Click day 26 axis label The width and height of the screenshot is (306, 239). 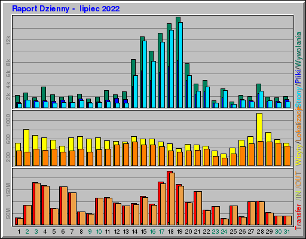point(242,232)
